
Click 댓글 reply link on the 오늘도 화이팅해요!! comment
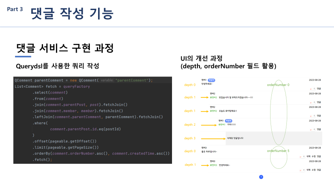[319, 116]
